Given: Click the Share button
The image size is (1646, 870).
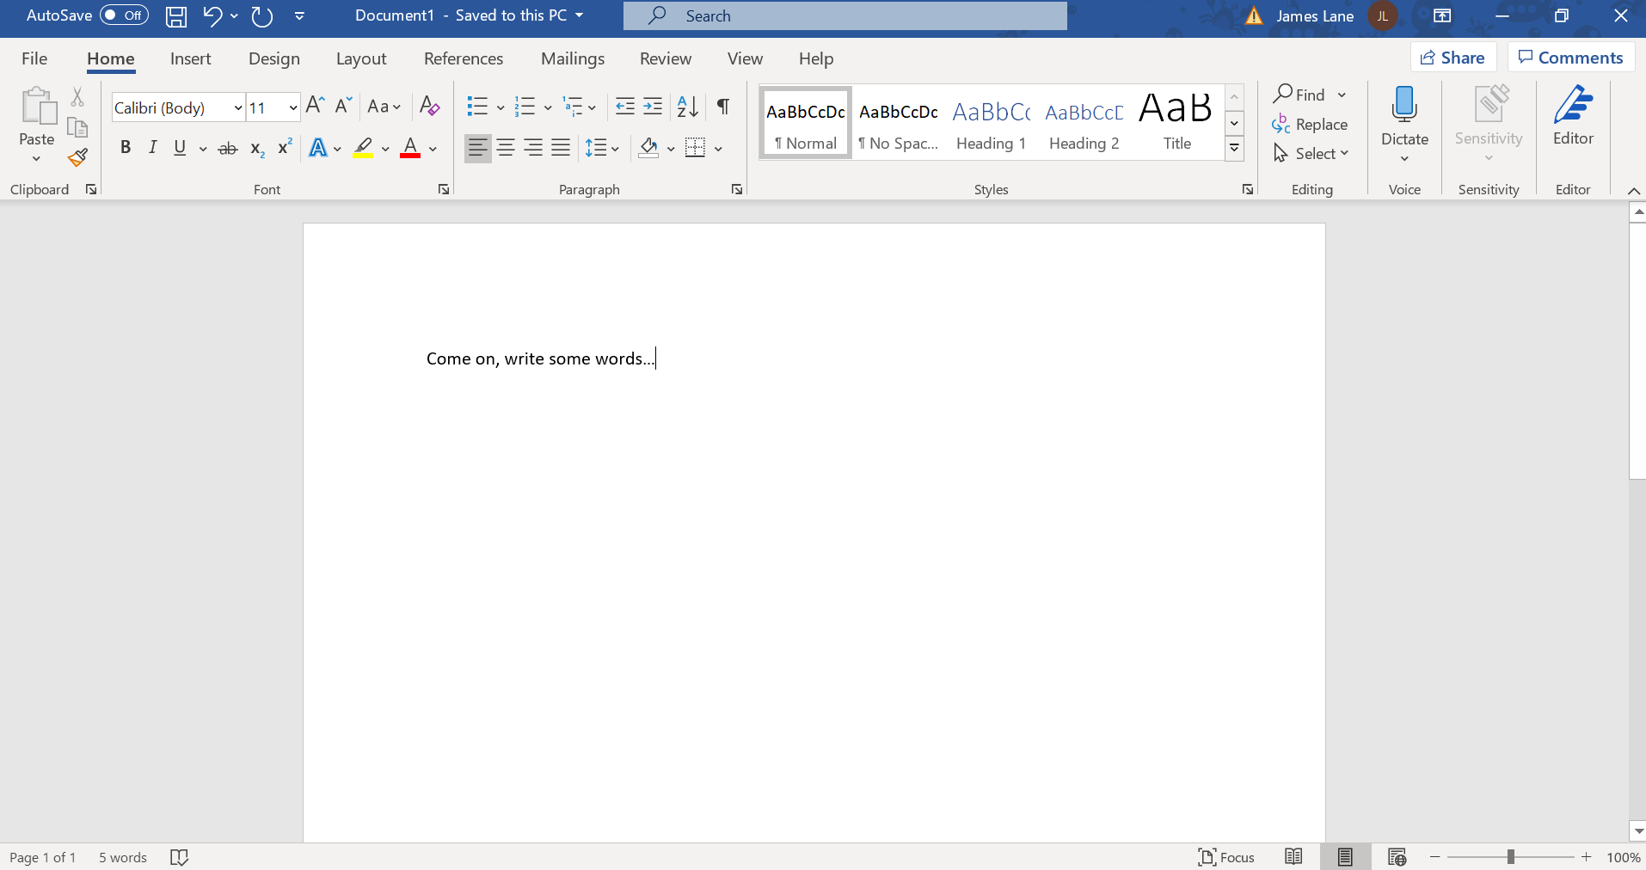Looking at the screenshot, I should (1453, 58).
